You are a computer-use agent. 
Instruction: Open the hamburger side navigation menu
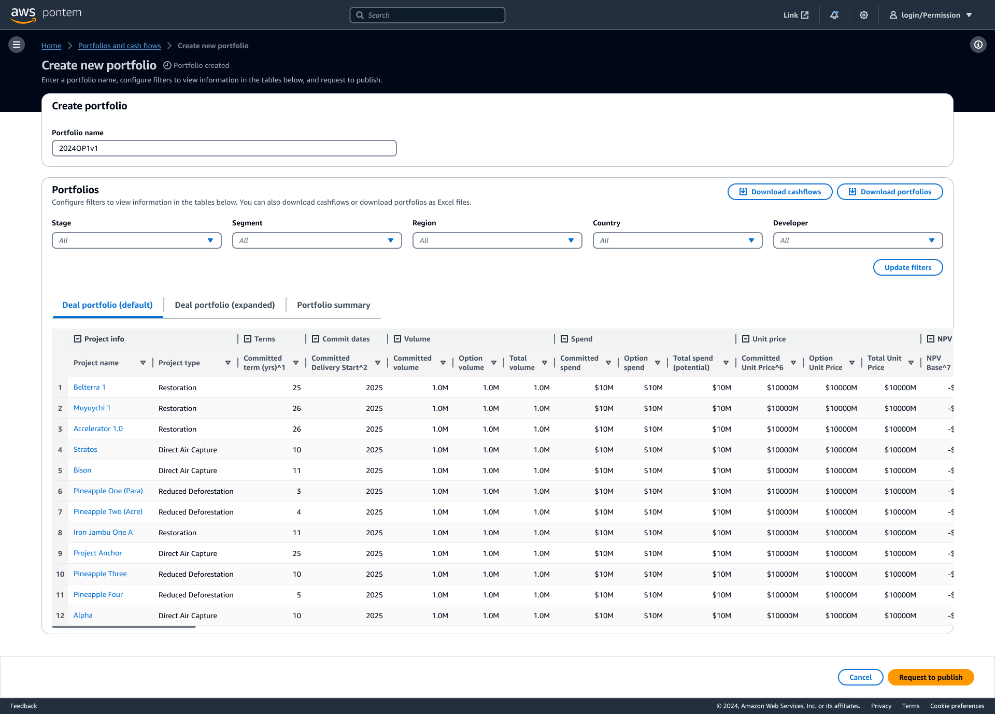[17, 45]
